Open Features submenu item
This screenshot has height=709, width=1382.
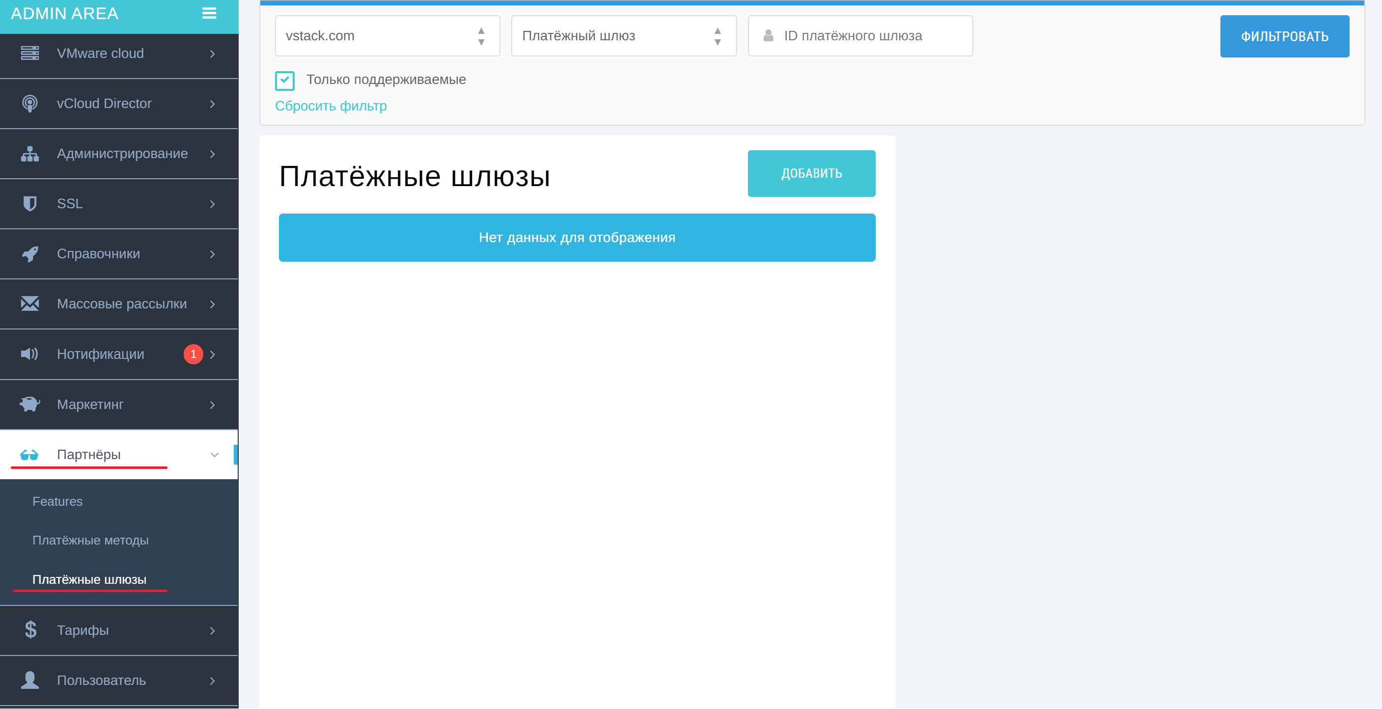[57, 501]
